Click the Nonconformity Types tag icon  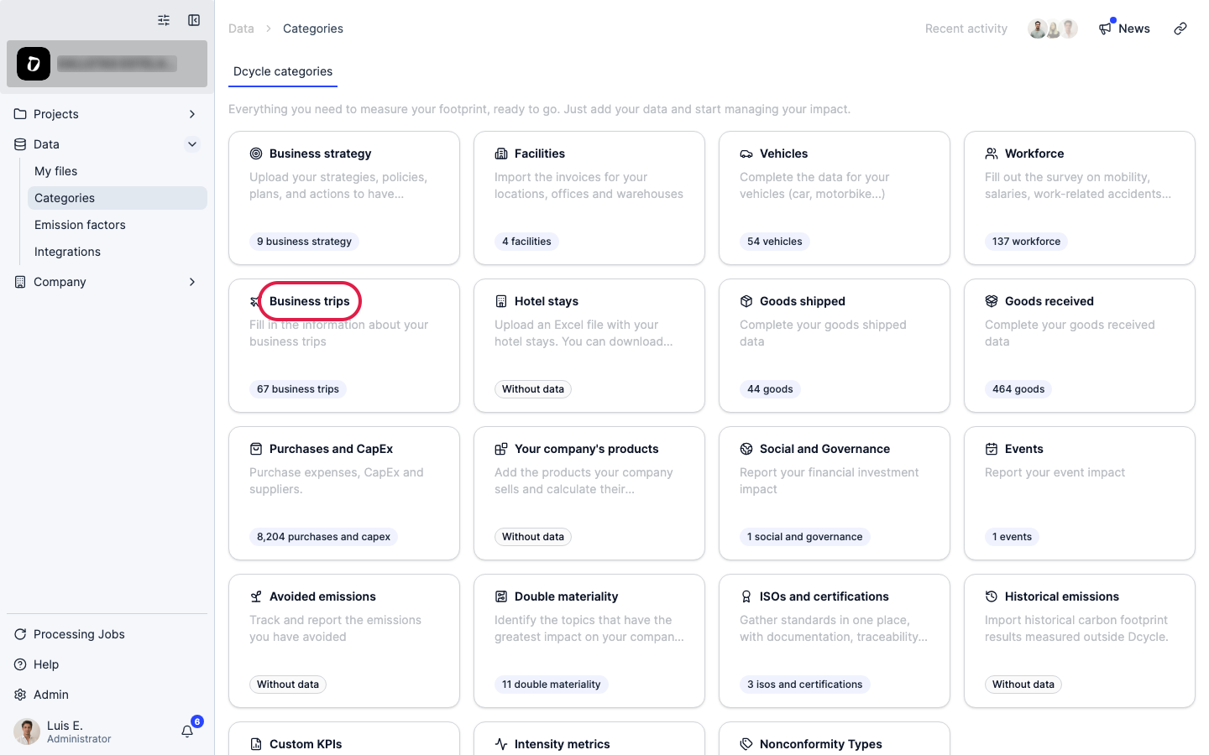746,744
